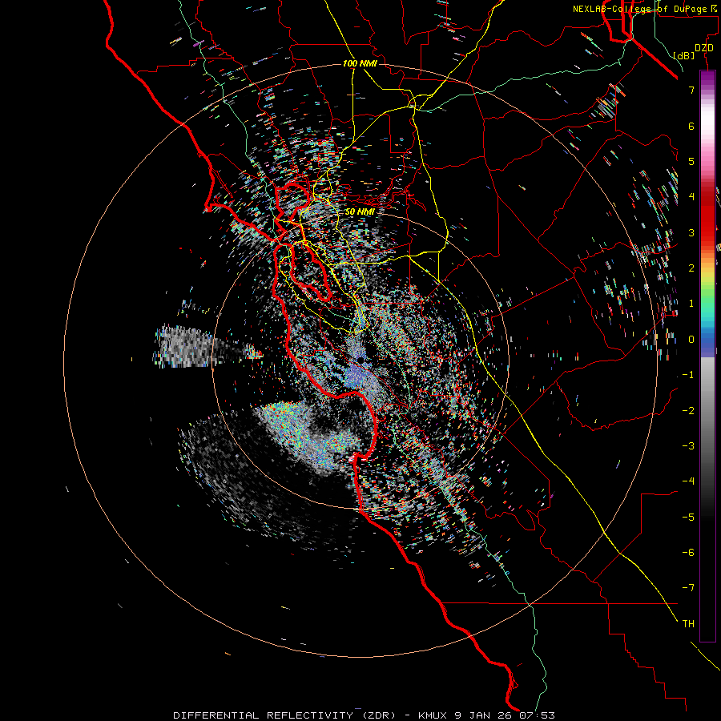Click the 100 NMI range ring label
Image resolution: width=721 pixels, height=721 pixels.
(360, 63)
